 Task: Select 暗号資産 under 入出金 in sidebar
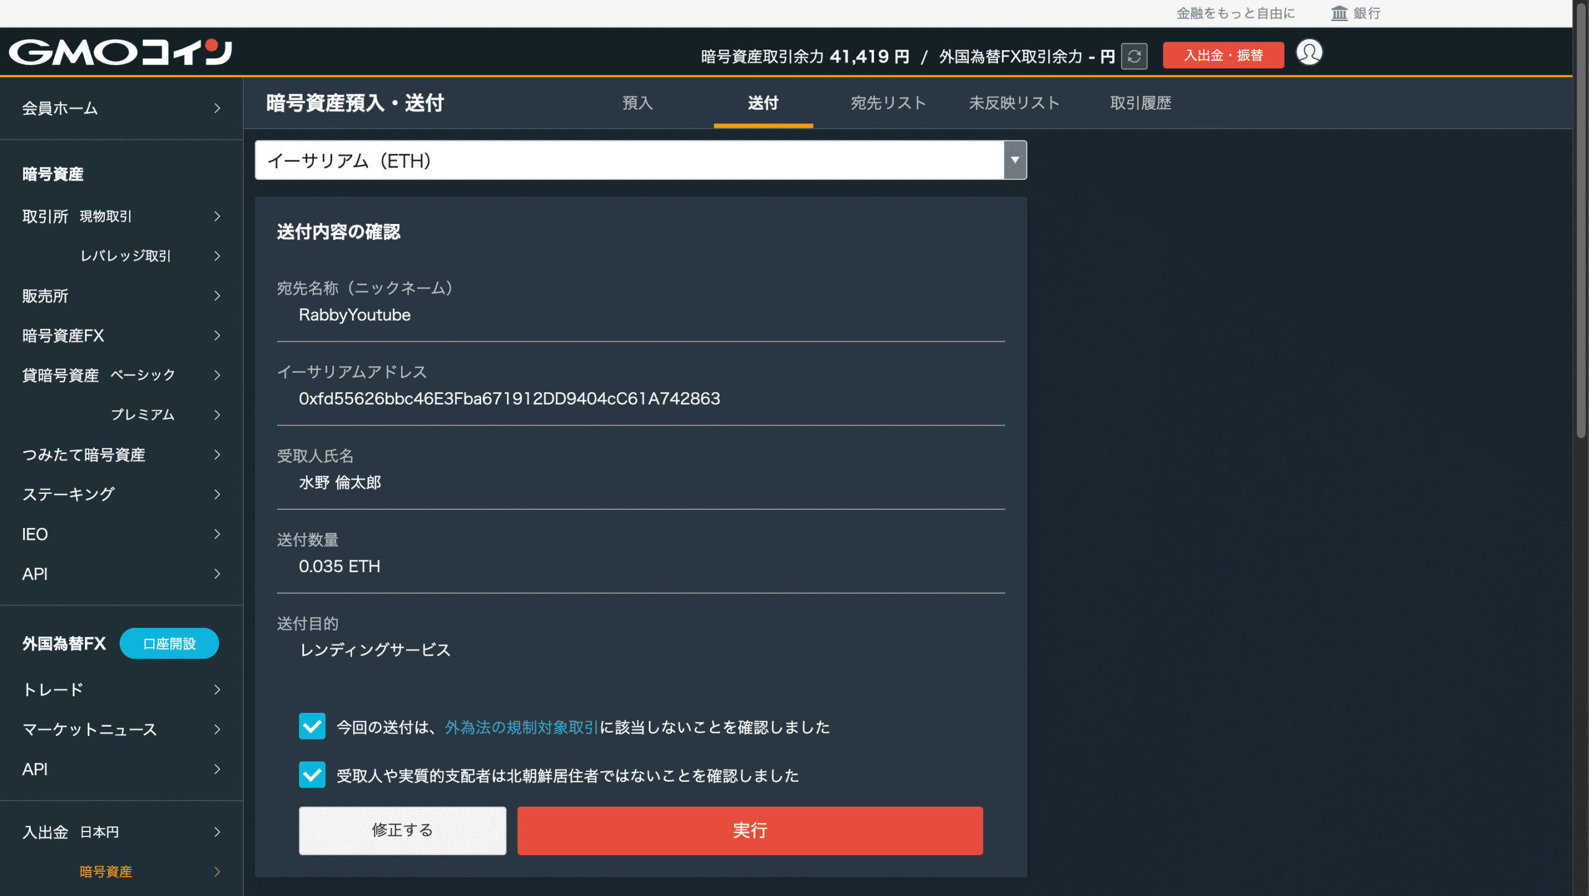106,872
